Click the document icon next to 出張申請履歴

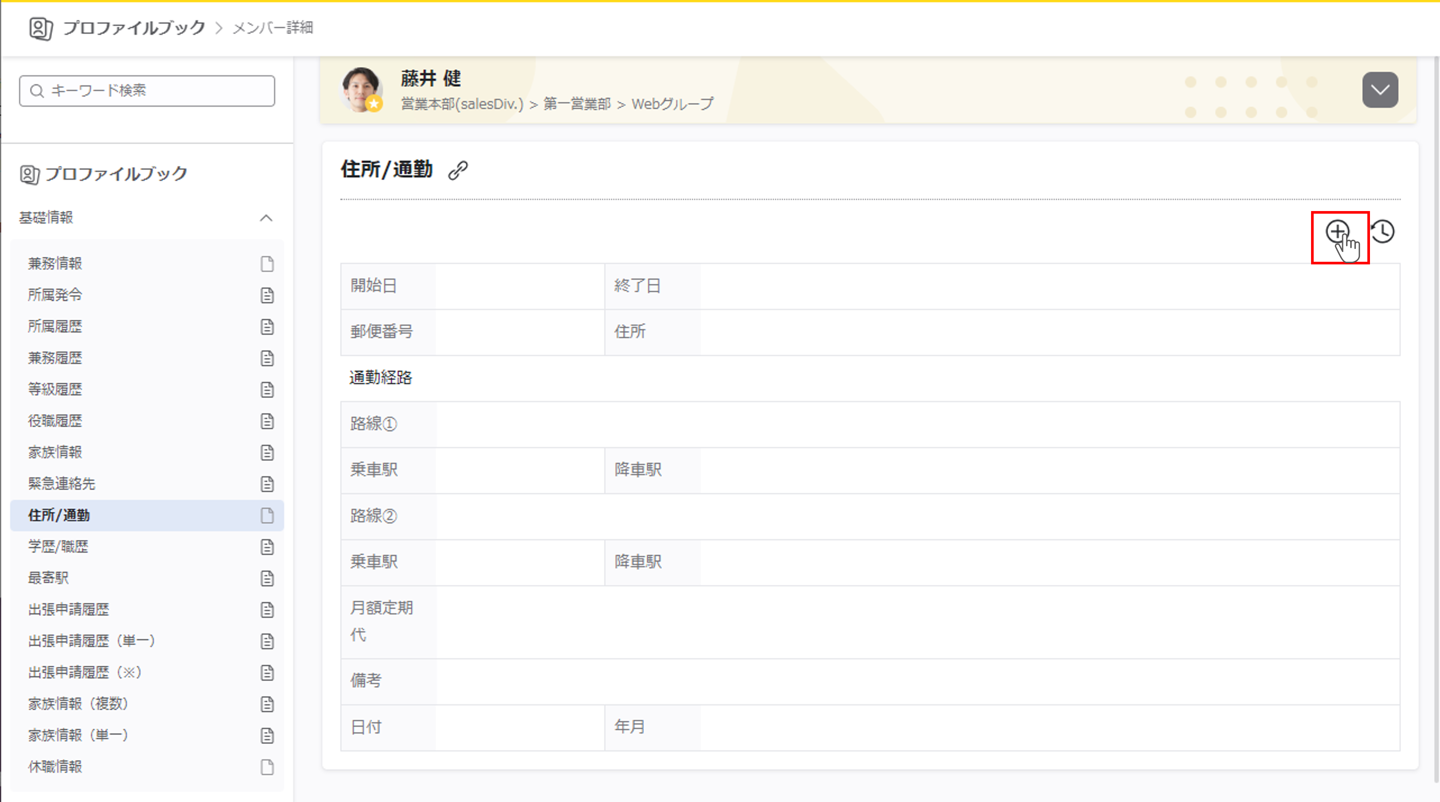tap(267, 610)
